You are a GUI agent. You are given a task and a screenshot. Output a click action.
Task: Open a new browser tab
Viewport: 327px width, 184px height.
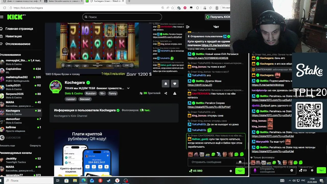pos(129,1)
